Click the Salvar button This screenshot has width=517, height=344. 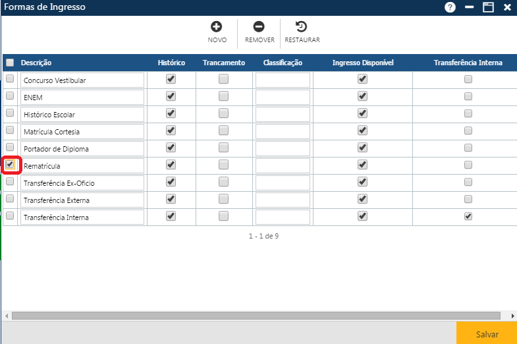click(x=487, y=334)
